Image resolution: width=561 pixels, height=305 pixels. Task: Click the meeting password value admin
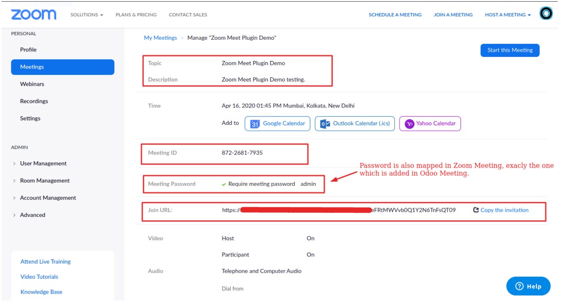point(308,184)
